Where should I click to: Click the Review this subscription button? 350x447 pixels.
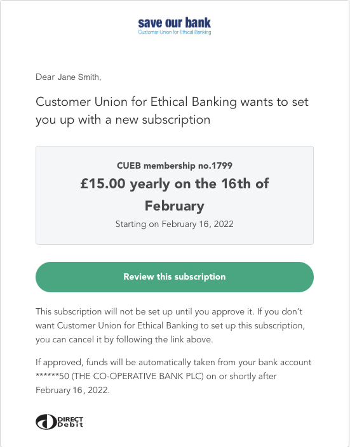click(175, 277)
